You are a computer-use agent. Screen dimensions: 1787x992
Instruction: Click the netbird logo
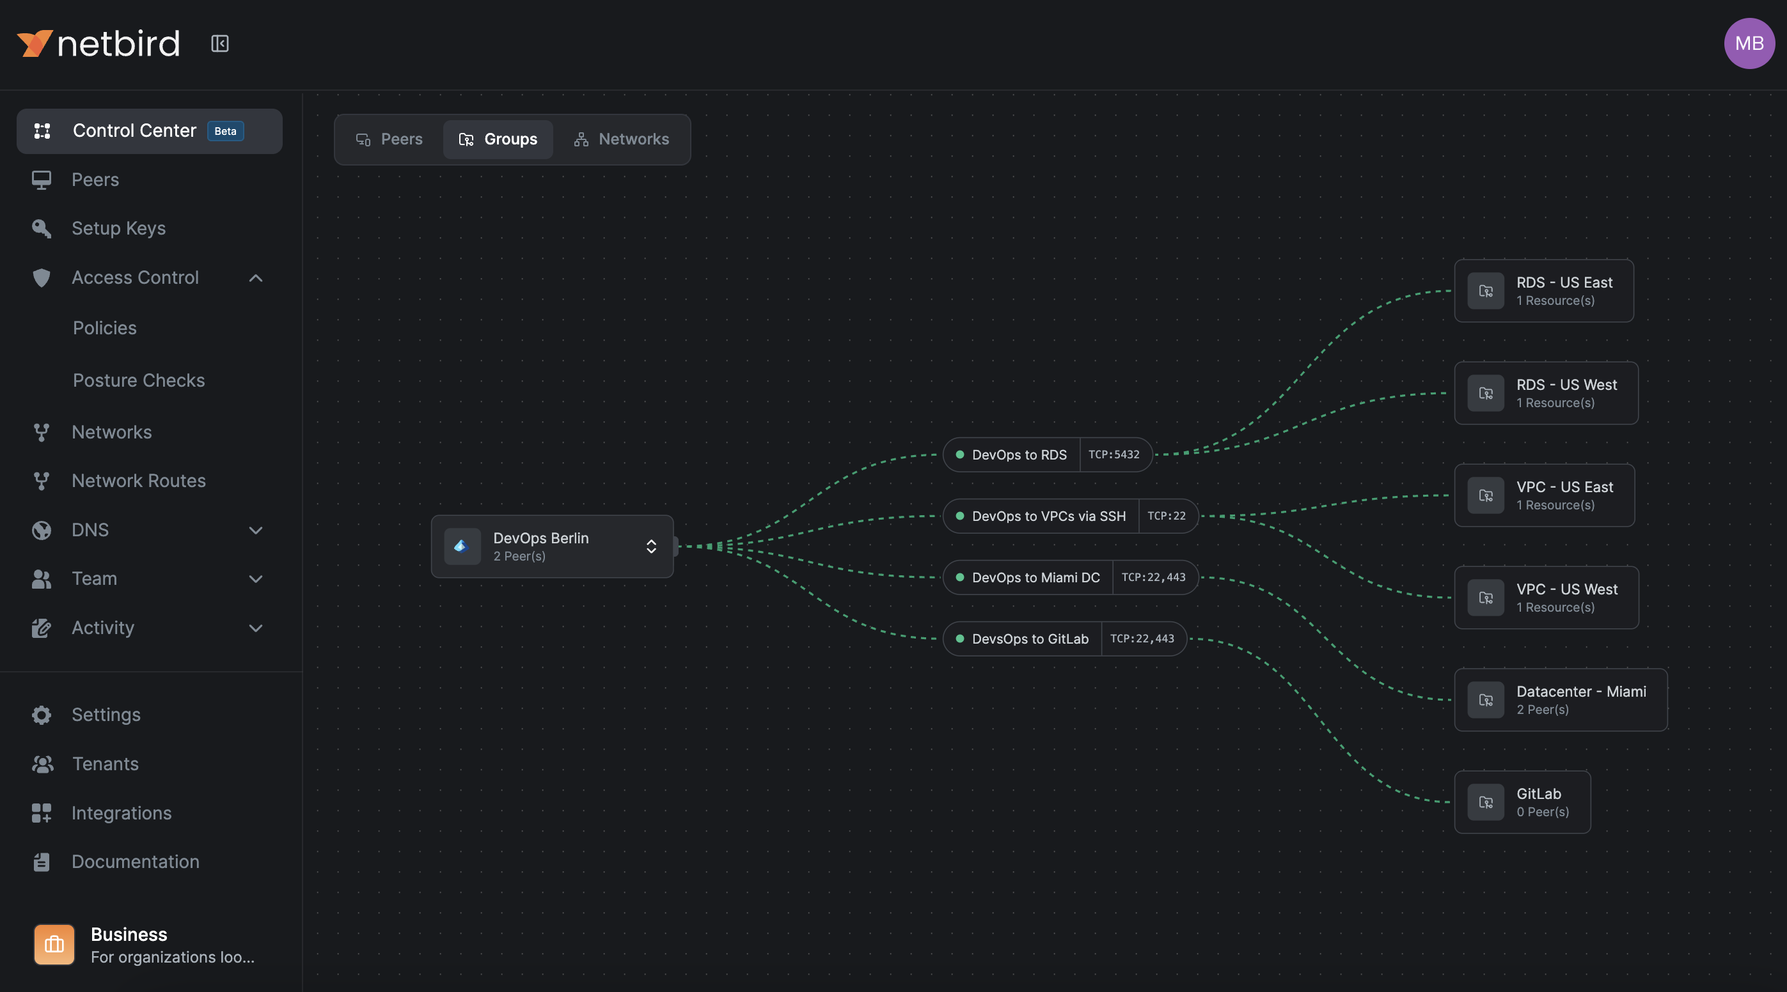pos(98,43)
